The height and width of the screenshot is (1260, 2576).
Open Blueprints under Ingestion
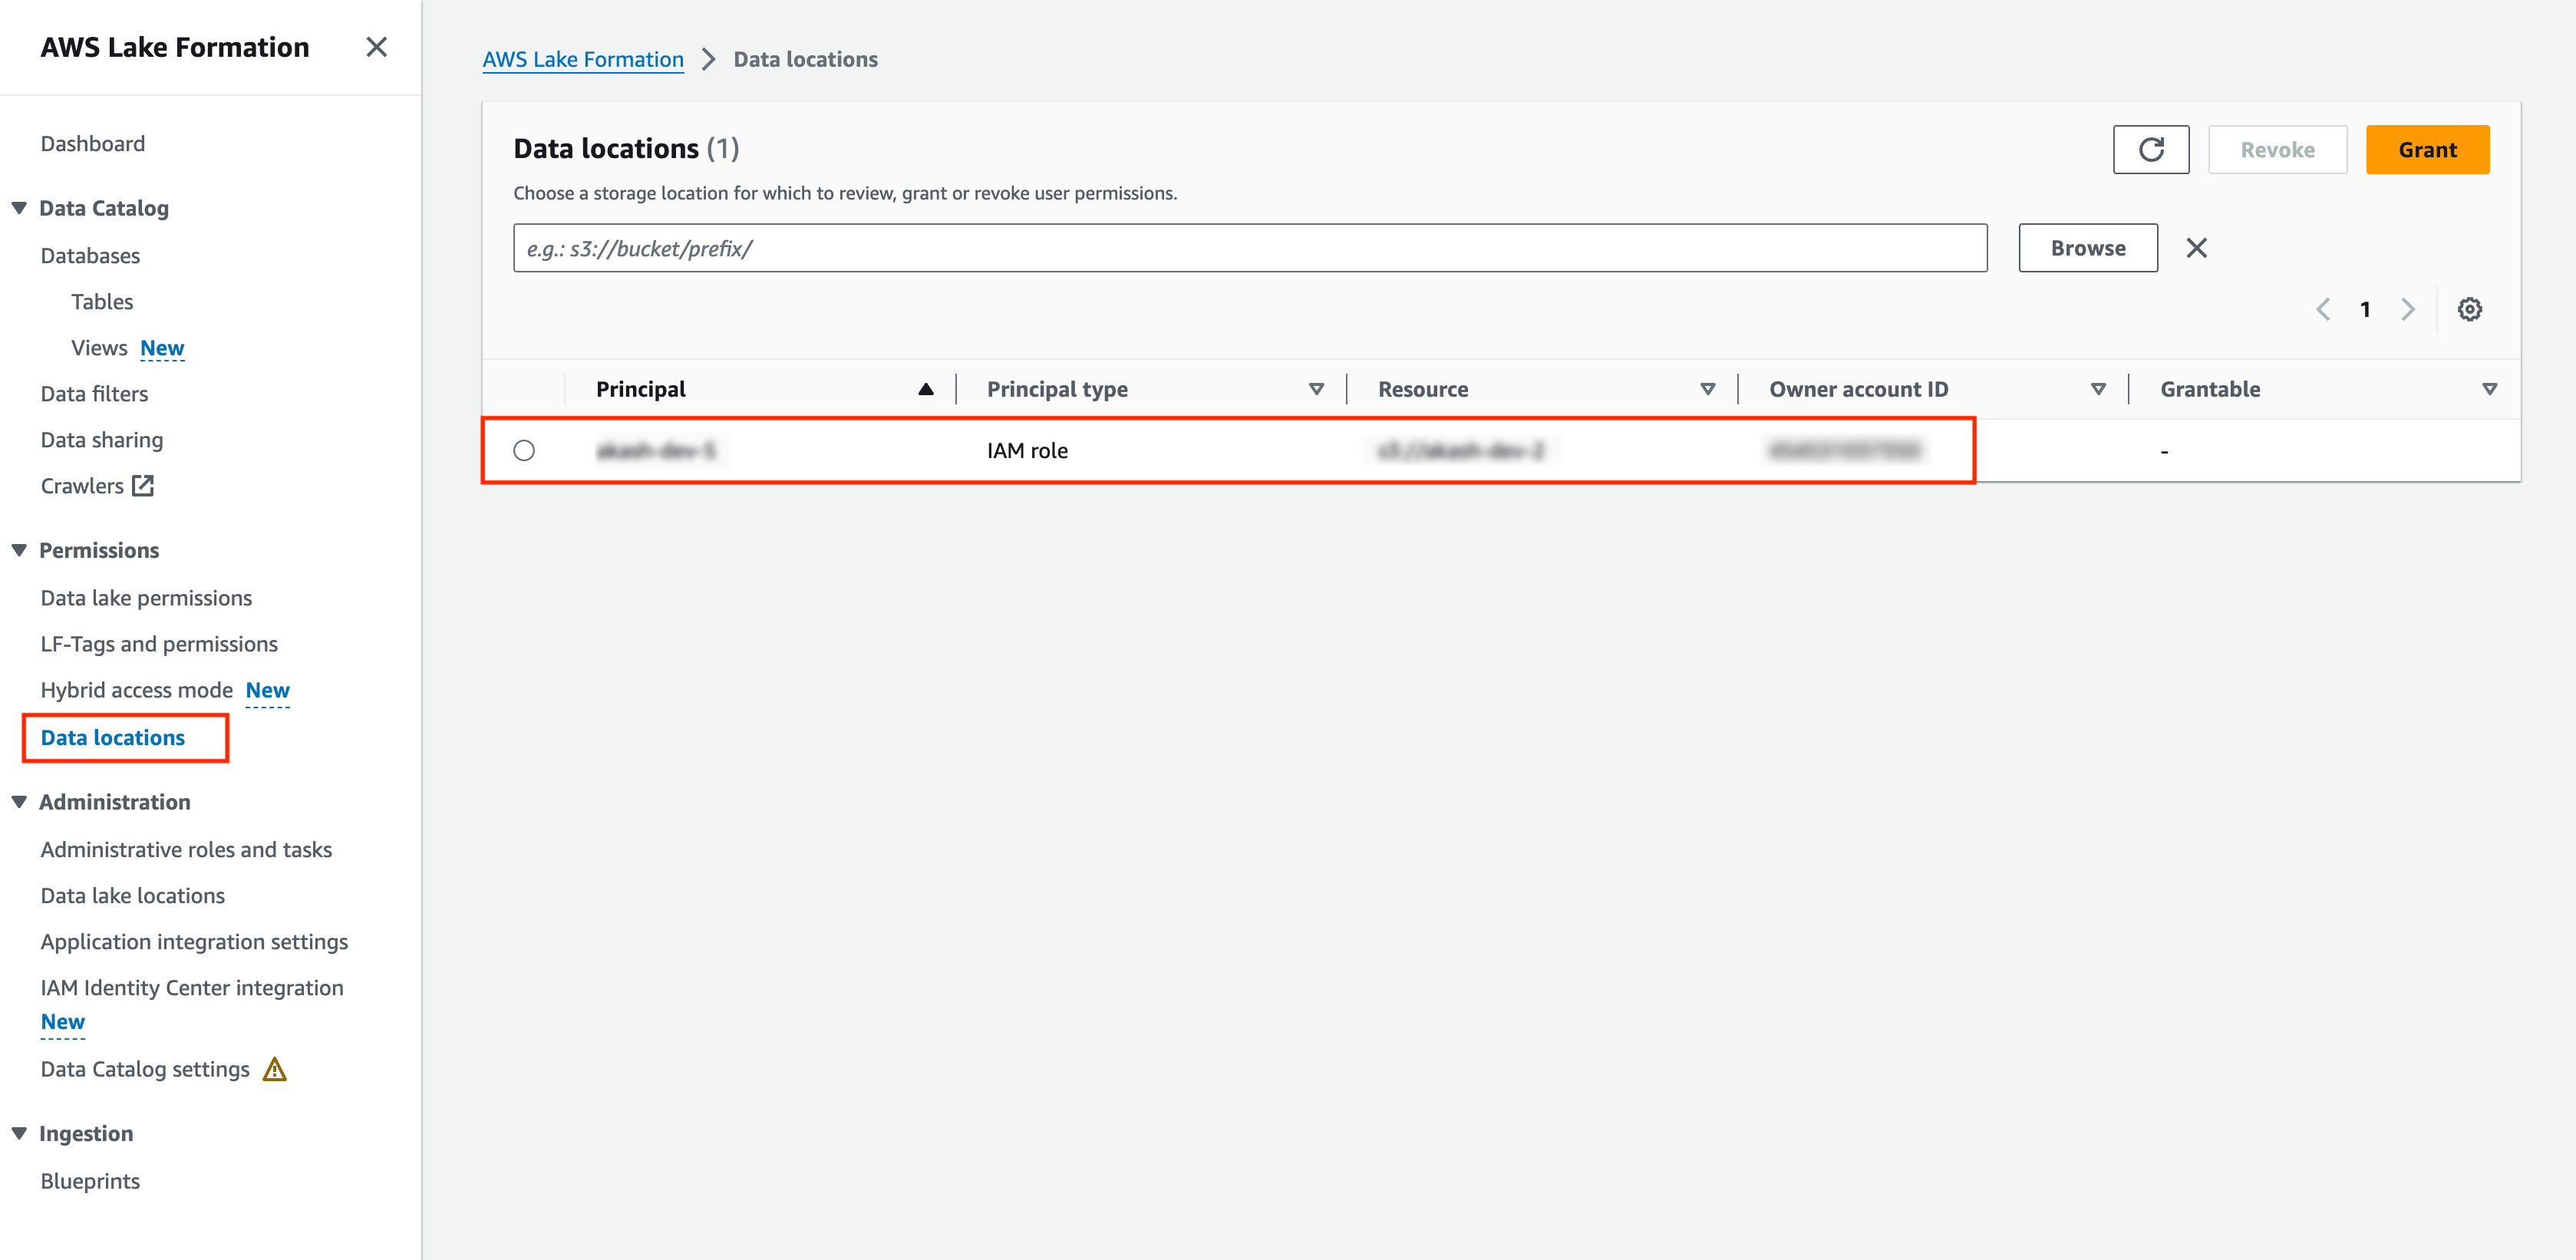point(90,1182)
